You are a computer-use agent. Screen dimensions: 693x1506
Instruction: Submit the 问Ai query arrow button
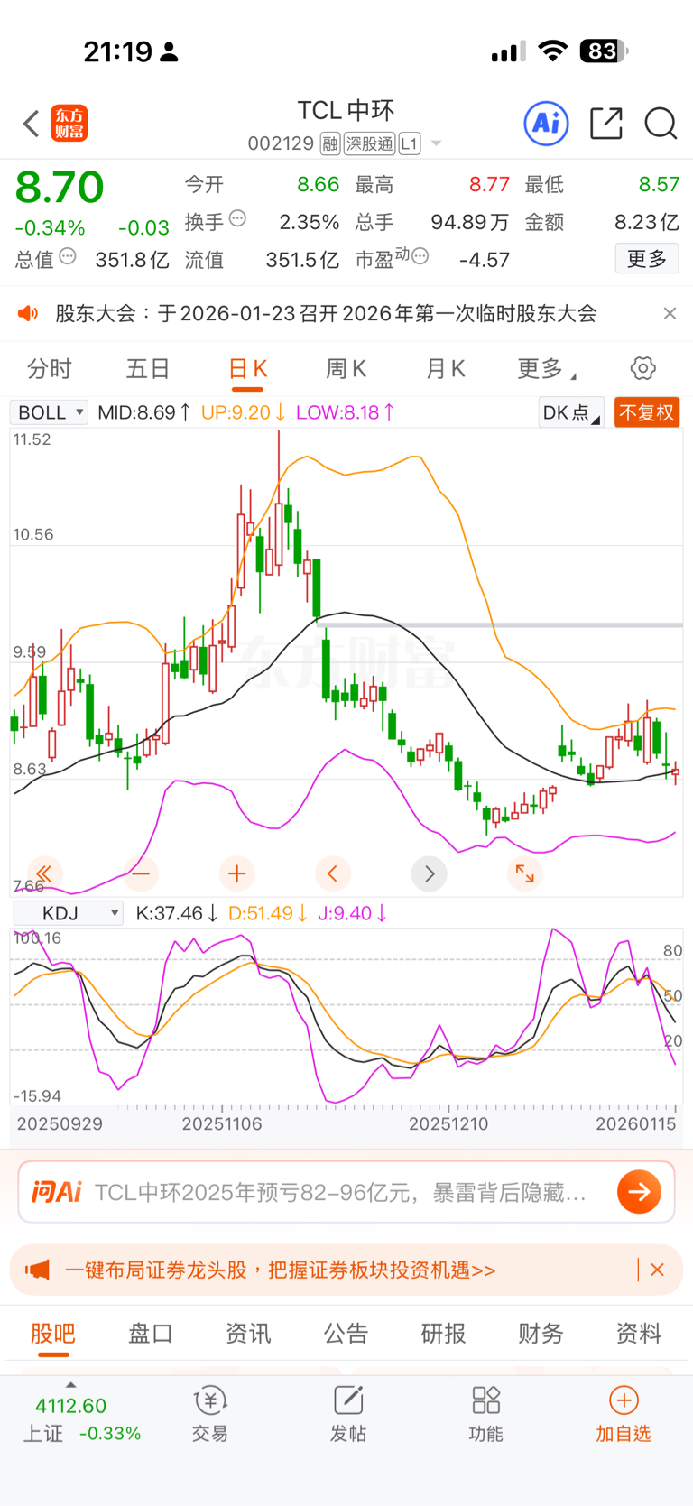point(640,1192)
